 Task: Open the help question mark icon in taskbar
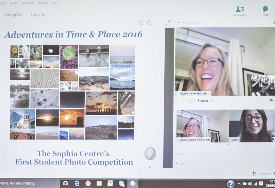point(230,184)
